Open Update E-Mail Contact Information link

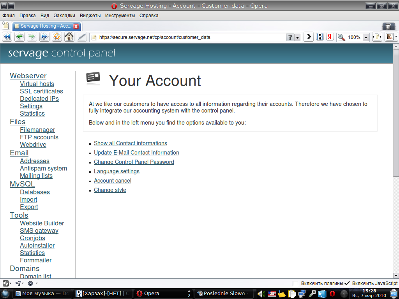tap(136, 153)
